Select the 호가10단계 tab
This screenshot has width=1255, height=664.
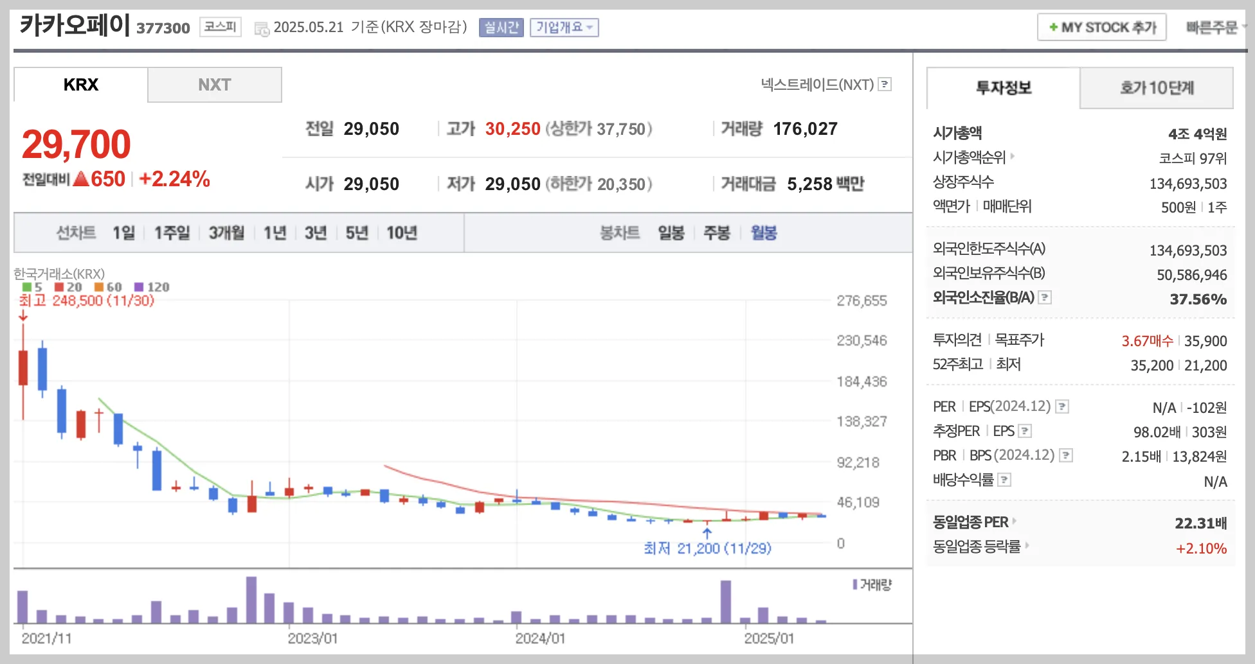coord(1157,88)
